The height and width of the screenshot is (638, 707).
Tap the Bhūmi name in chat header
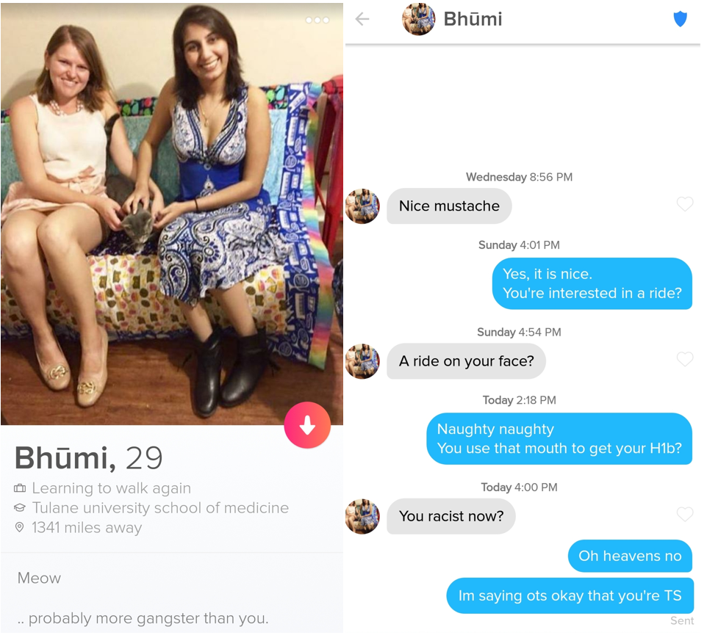pyautogui.click(x=473, y=19)
